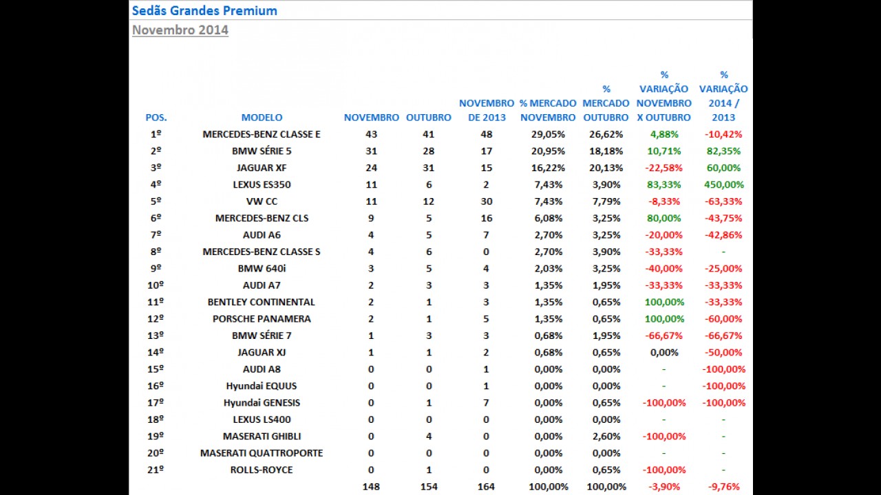Click the 'Novembro 2014' subtitle
Viewport: 881px width, 495px height.
point(180,30)
